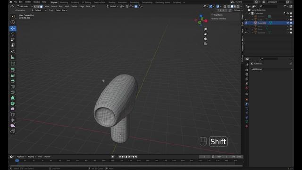Image resolution: width=302 pixels, height=170 pixels.
Task: Select the Poly Build tool
Action: coord(13,98)
